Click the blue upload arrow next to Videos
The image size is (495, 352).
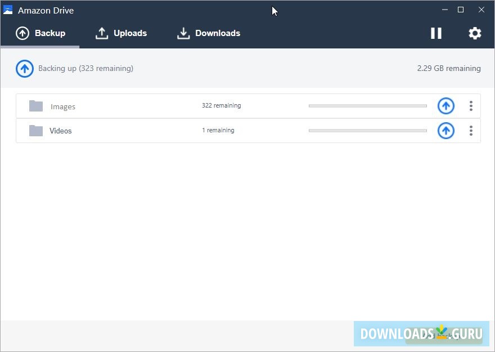tap(445, 131)
